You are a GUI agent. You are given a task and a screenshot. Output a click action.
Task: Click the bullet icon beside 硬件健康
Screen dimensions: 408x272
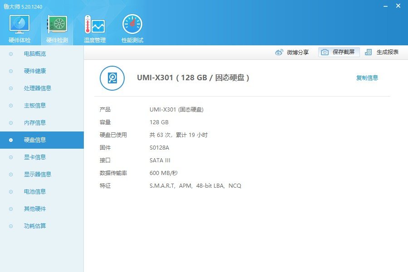pyautogui.click(x=11, y=71)
